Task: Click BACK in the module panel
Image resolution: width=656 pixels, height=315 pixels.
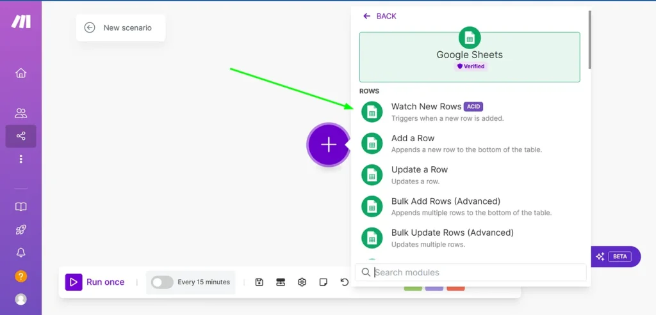Action: click(380, 16)
